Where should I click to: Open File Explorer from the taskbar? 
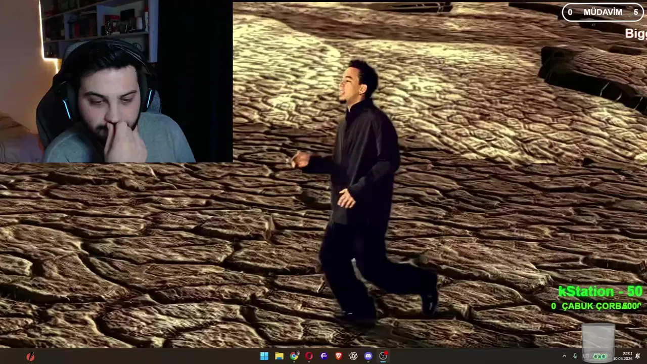point(279,356)
